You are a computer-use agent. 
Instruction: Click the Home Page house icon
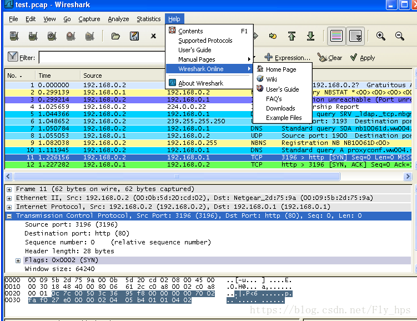tap(260, 69)
